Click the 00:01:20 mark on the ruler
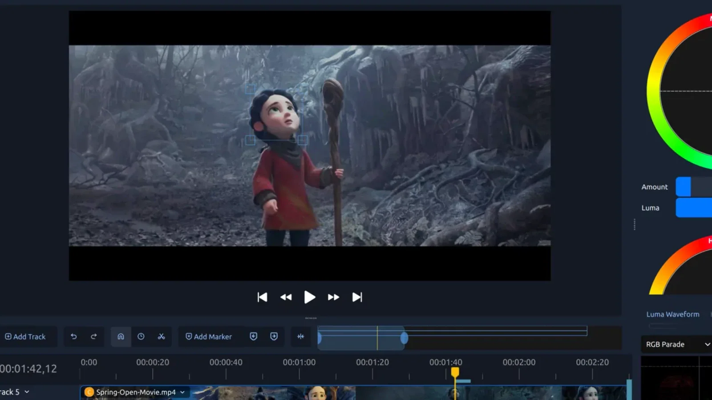This screenshot has width=712, height=400. point(372,362)
